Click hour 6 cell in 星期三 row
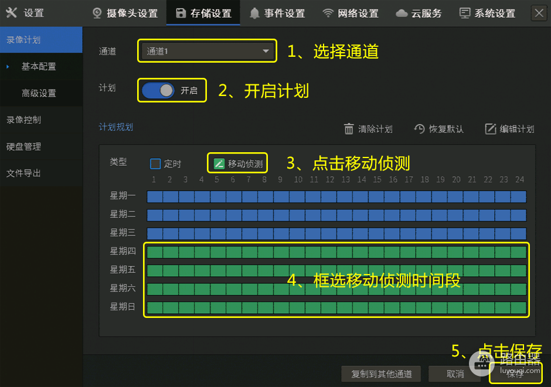Image resolution: width=551 pixels, height=387 pixels. (234, 234)
